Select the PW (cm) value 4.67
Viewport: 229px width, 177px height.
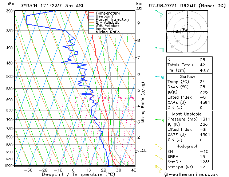click(204, 70)
